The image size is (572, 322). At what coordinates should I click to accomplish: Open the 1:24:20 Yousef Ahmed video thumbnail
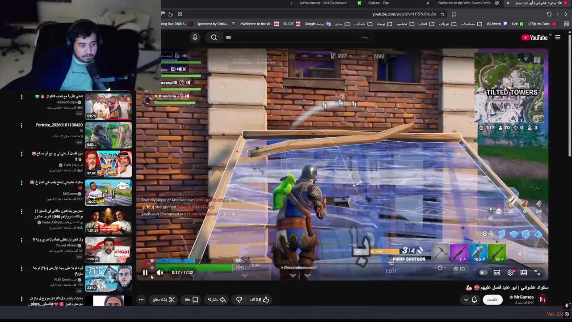pos(109,250)
